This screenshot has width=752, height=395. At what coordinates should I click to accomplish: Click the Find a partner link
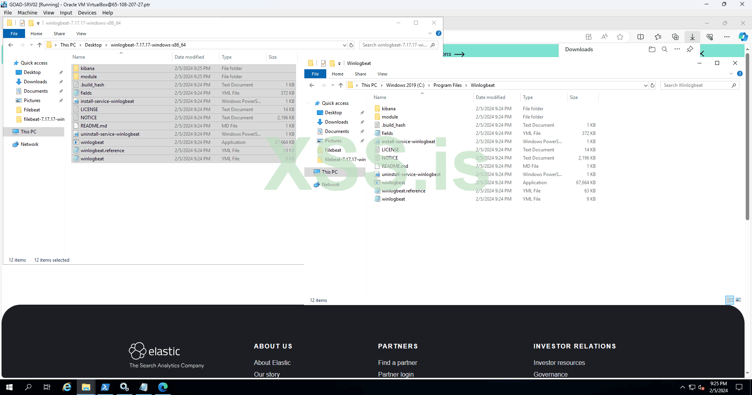click(398, 363)
